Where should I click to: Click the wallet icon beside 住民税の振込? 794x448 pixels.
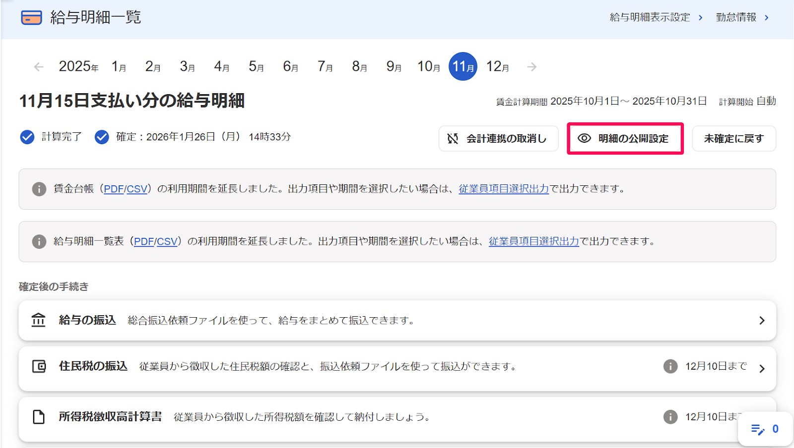[39, 366]
